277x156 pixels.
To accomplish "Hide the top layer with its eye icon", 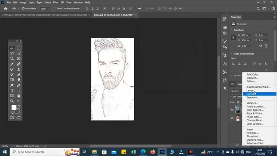I will 232,110.
